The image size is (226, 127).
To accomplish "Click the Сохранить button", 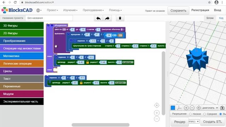I will pyautogui.click(x=178, y=11).
